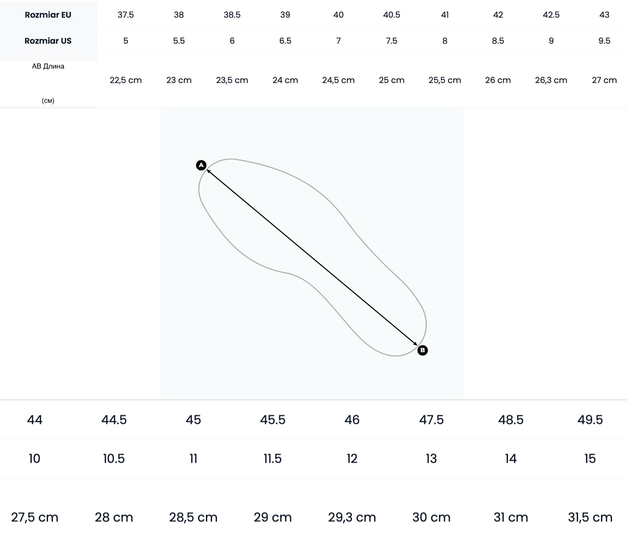Click the AB Длина row label

pyautogui.click(x=48, y=66)
